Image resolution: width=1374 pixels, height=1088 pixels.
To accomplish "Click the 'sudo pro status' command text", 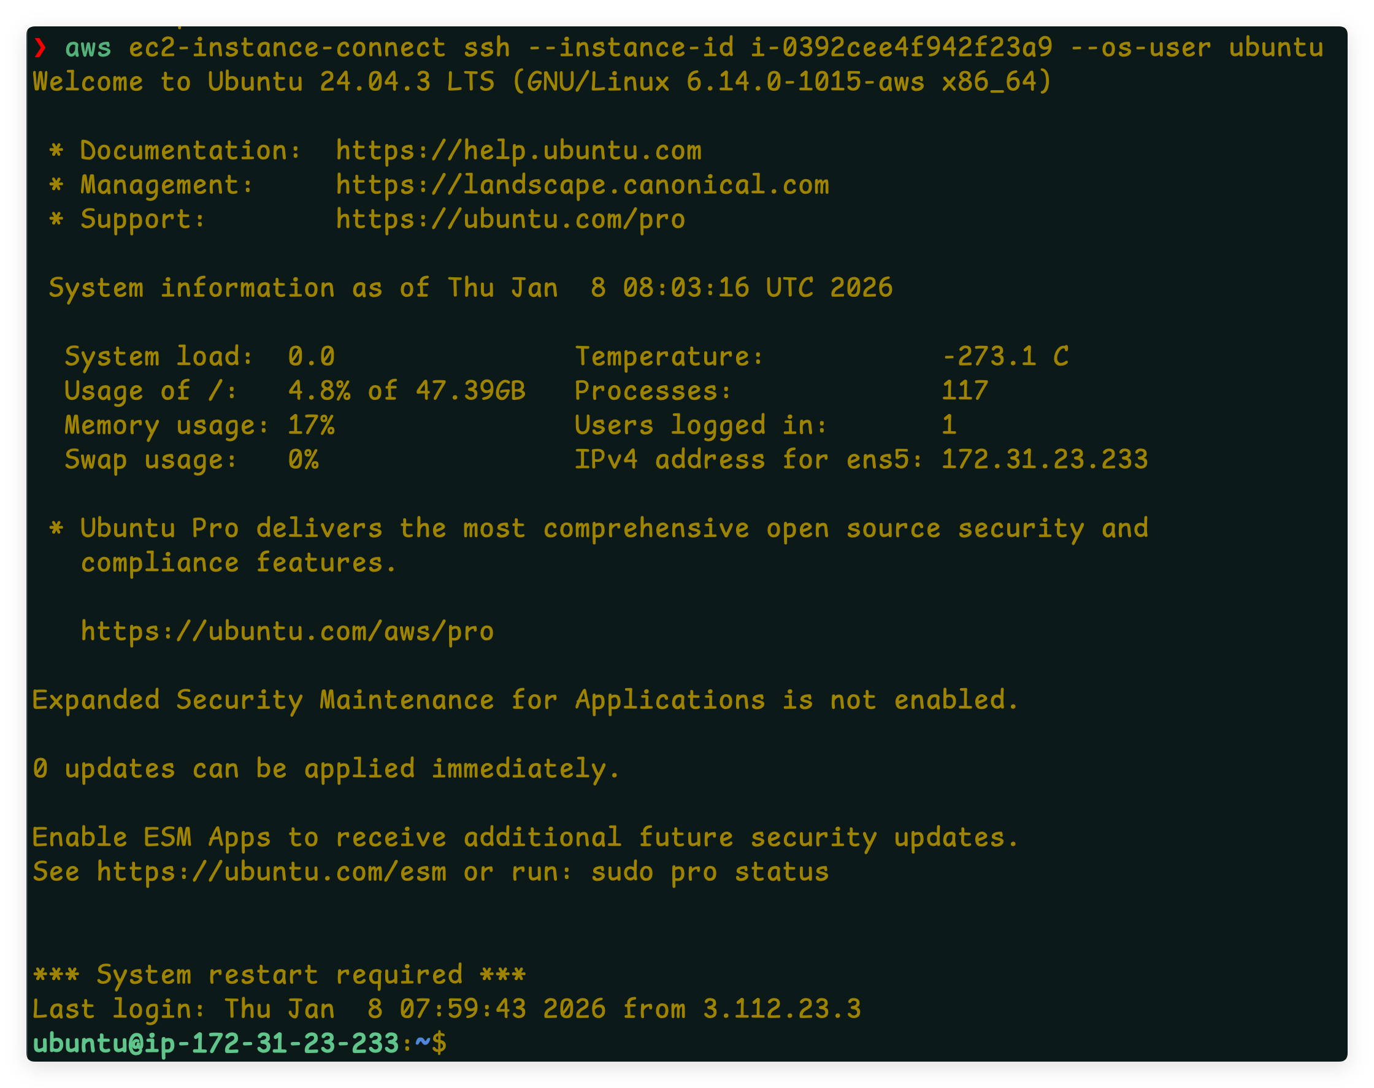I will point(709,872).
